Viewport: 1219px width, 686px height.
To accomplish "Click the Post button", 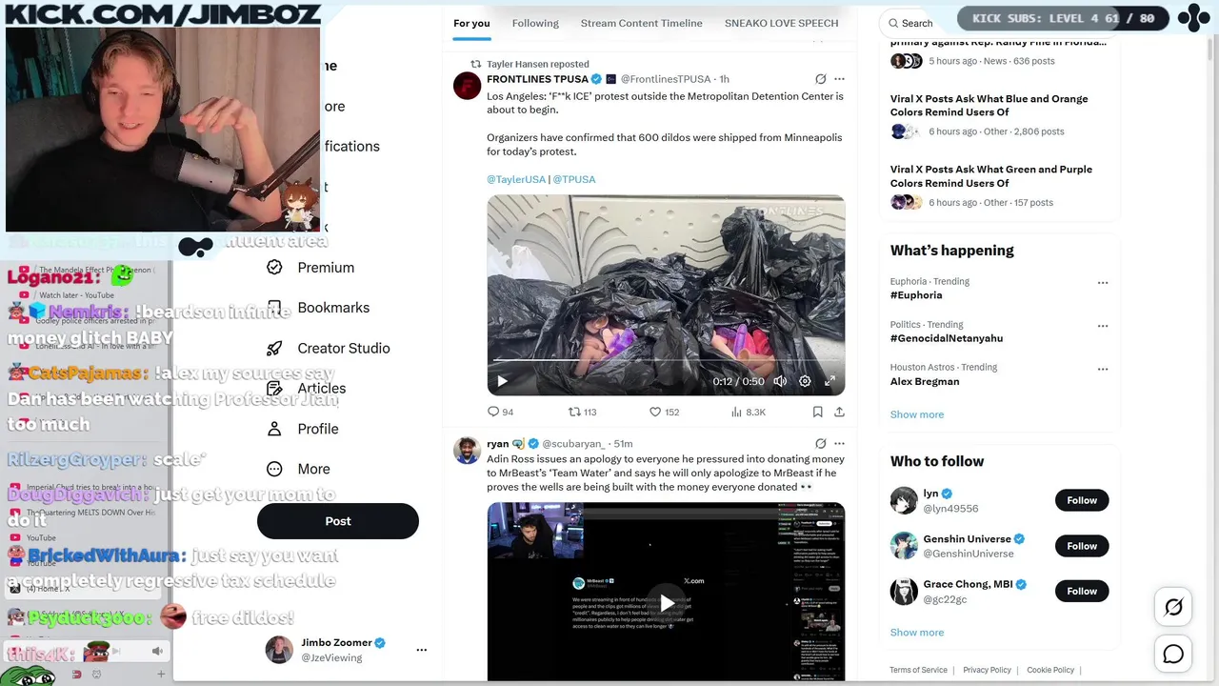I will click(338, 521).
